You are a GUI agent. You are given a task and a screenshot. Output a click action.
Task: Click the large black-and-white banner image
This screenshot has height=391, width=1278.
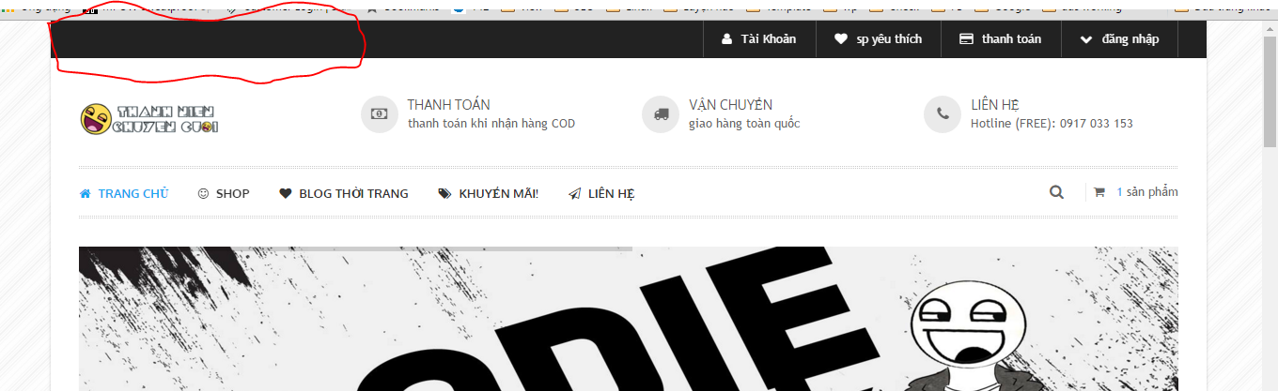pyautogui.click(x=628, y=319)
